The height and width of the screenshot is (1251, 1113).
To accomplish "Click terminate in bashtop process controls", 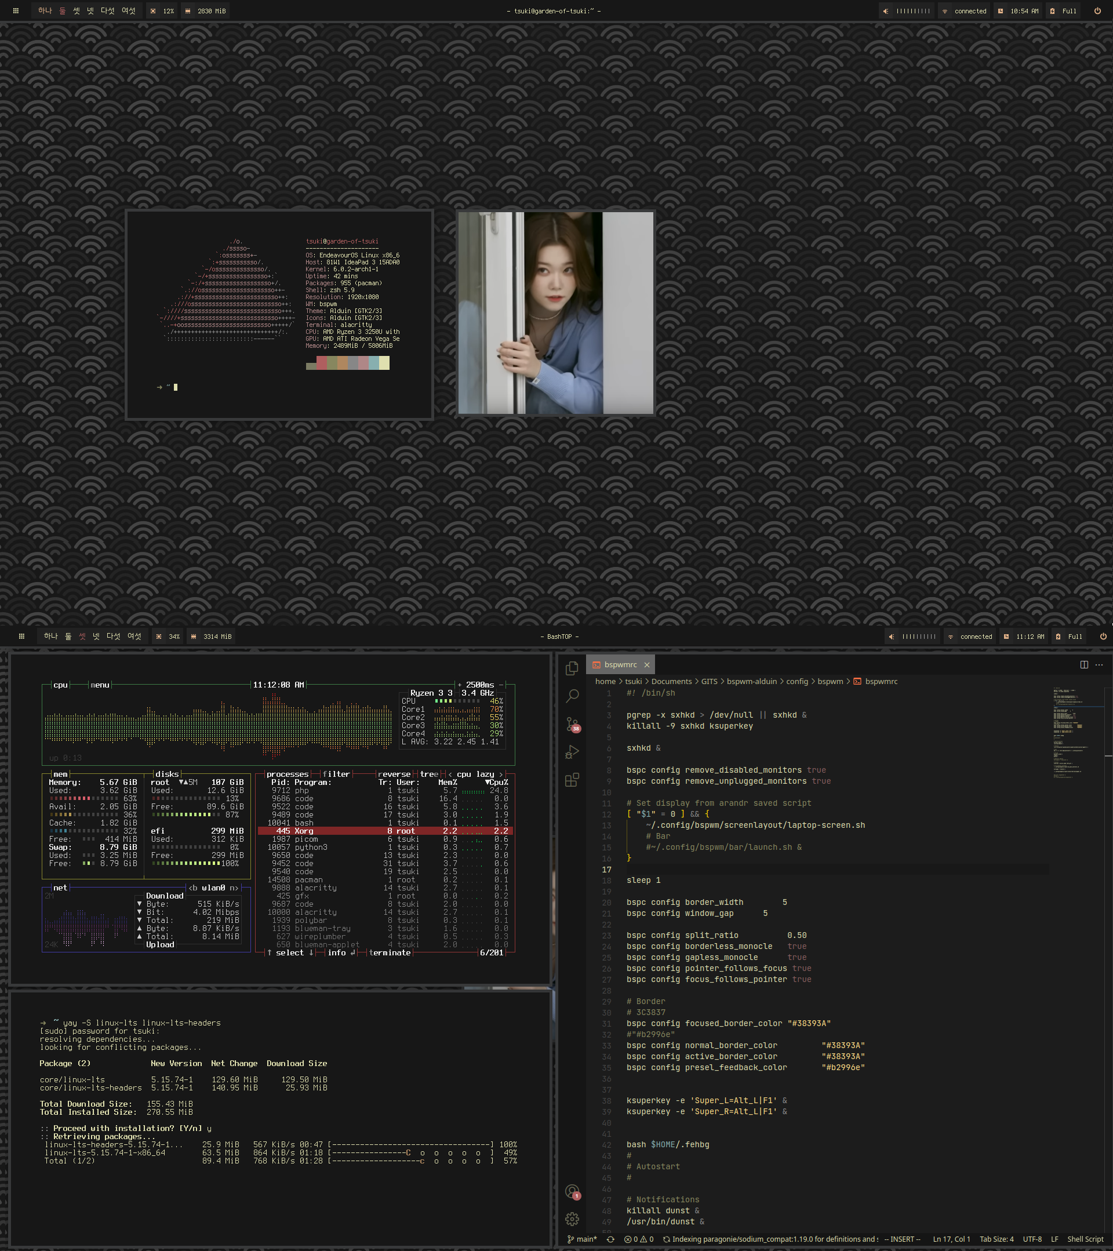I will [x=390, y=953].
